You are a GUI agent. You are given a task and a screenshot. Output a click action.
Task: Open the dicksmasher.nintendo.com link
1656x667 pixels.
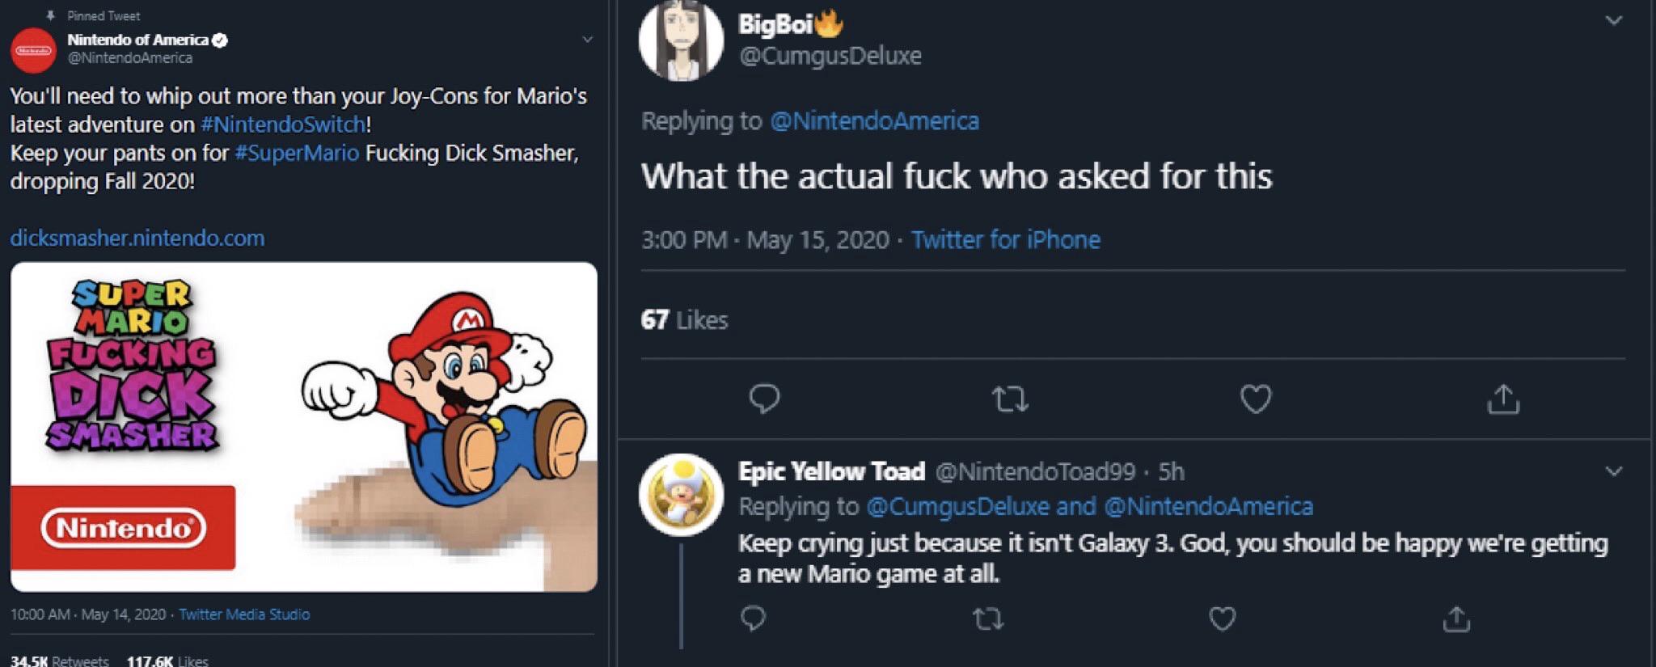136,238
